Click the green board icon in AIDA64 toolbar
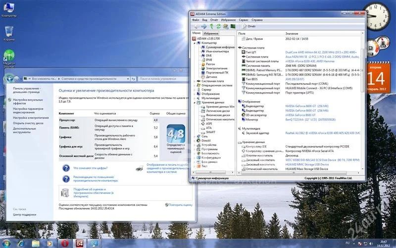 click(233, 26)
